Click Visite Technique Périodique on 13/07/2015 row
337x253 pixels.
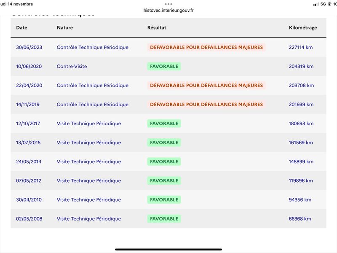89,143
